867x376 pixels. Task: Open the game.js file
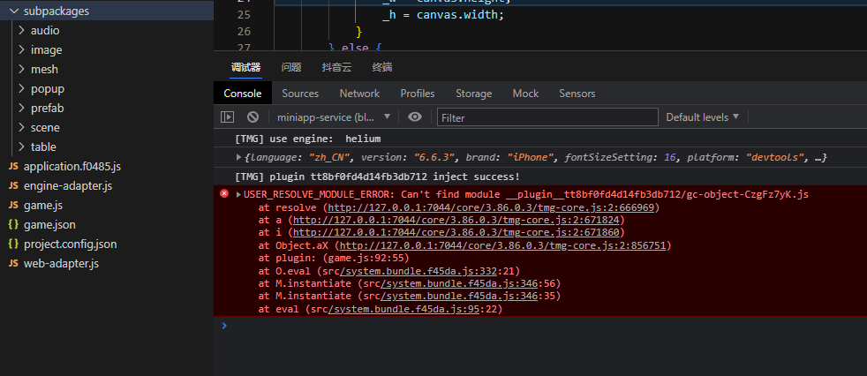tap(42, 205)
